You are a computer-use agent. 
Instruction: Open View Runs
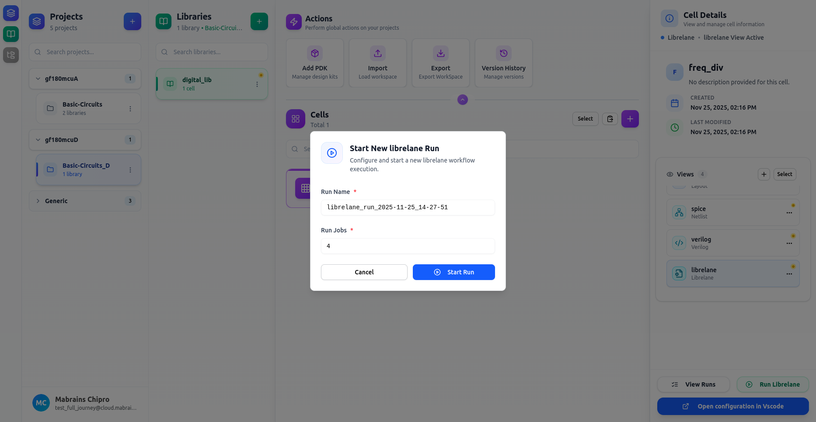[693, 384]
